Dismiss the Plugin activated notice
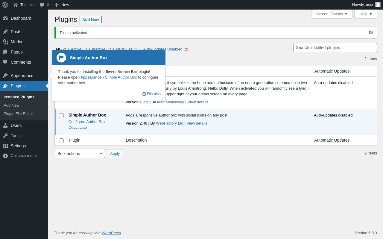Image resolution: width=383 pixels, height=239 pixels. pyautogui.click(x=371, y=33)
